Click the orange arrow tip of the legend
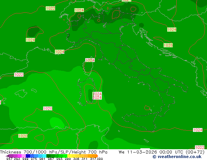This screenshot has width=207, height=160. (x=97, y=156)
